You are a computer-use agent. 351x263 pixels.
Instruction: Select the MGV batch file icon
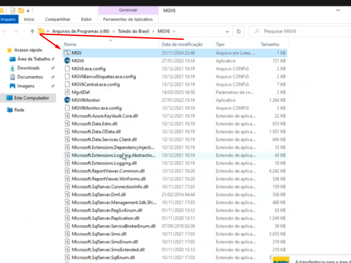point(67,53)
